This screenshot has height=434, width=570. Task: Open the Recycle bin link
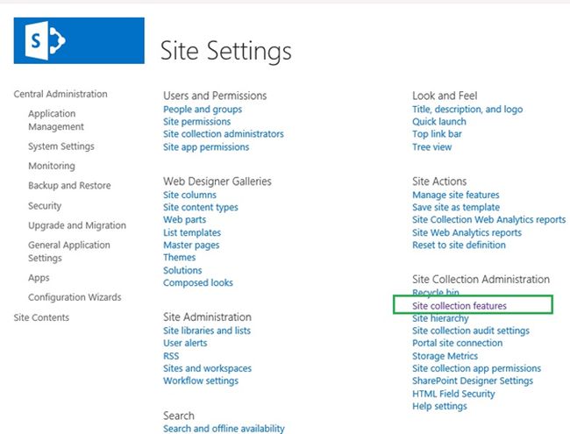[436, 293]
